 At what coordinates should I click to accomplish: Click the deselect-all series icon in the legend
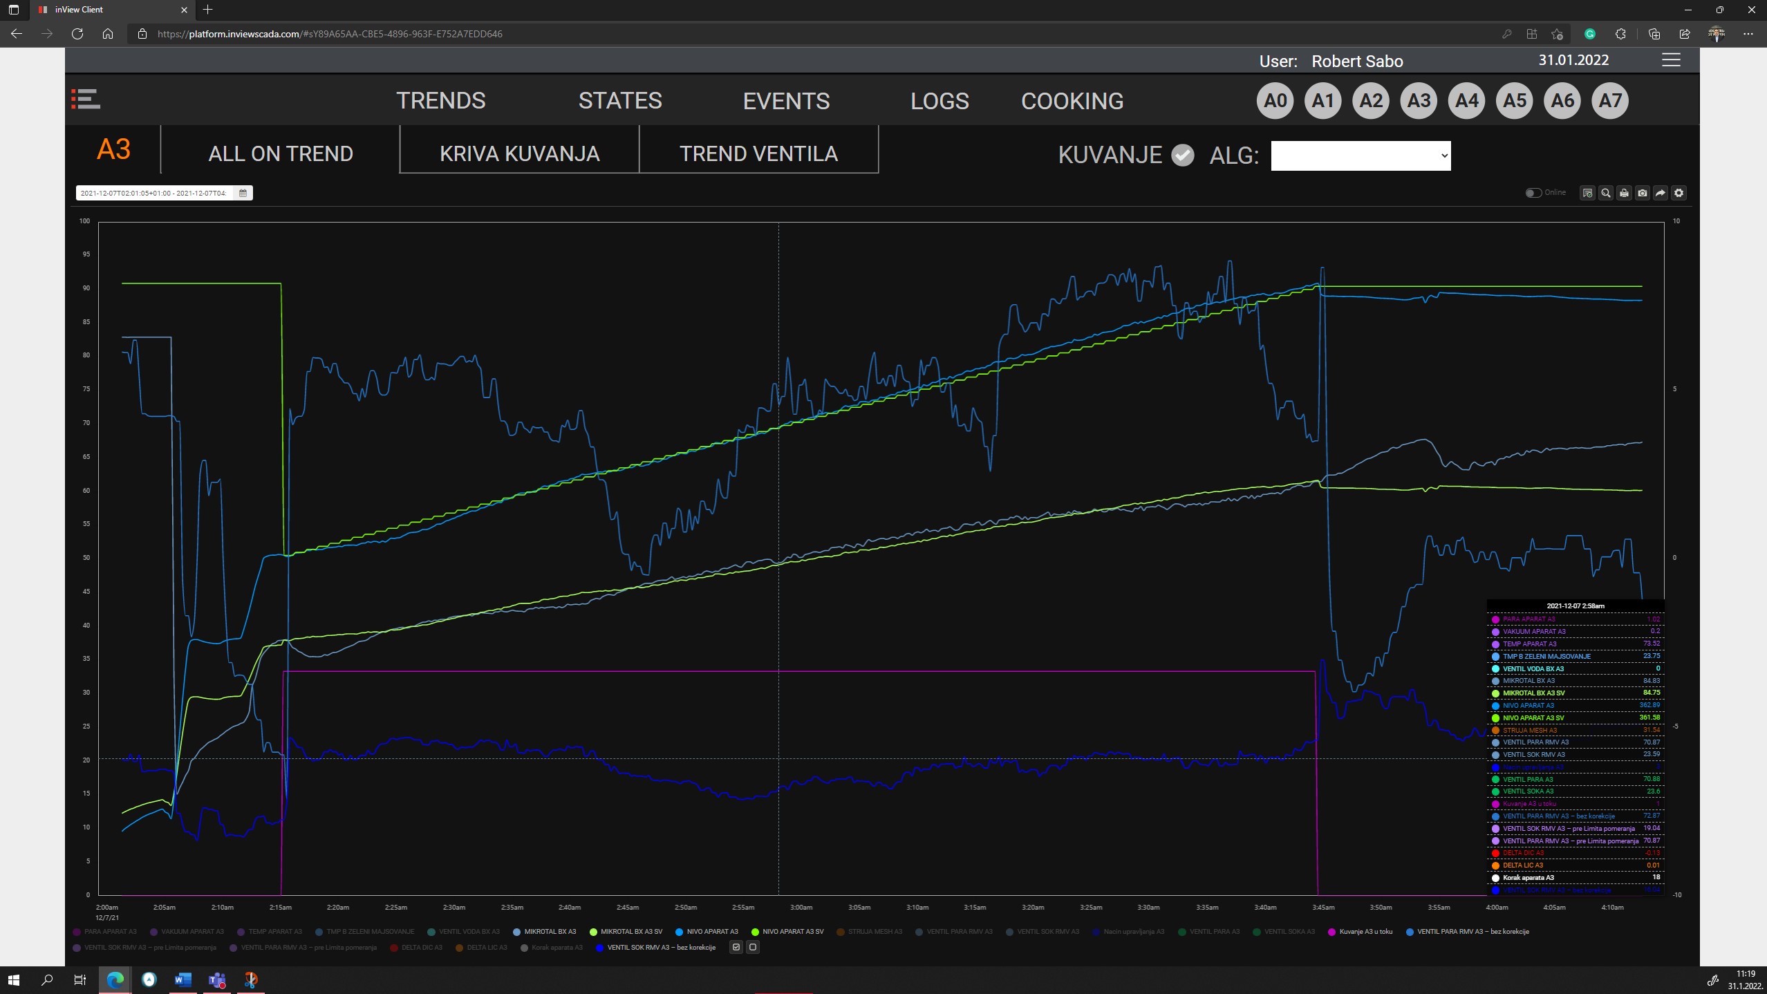coord(753,947)
